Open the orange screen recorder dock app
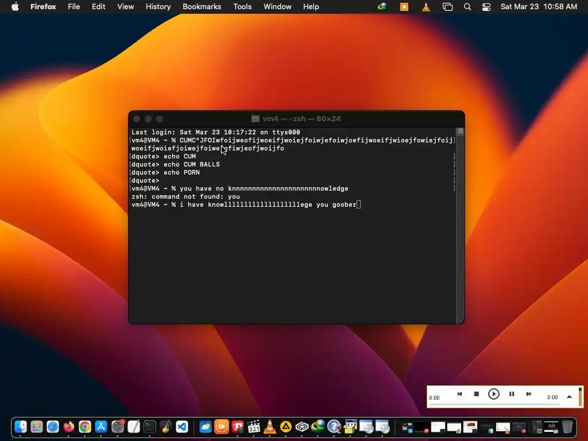This screenshot has width=588, height=441. tap(221, 427)
